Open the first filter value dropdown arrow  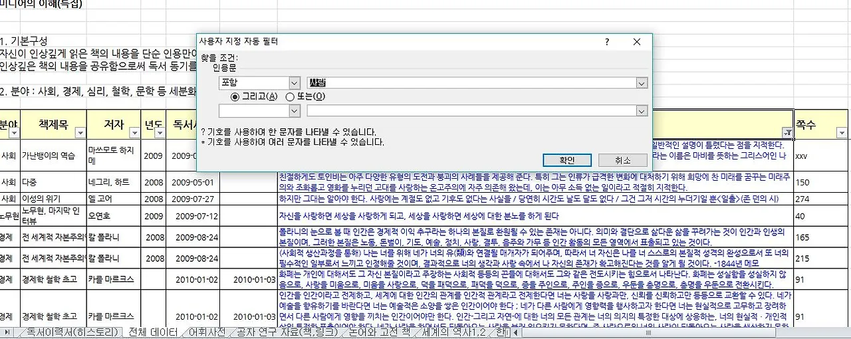[642, 83]
